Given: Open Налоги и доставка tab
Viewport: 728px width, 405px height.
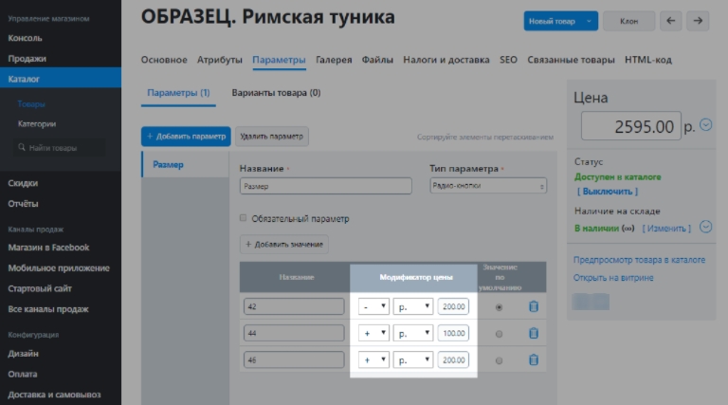Looking at the screenshot, I should click(x=446, y=60).
